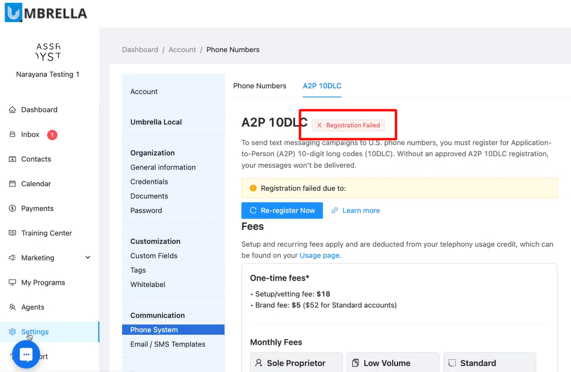Go to Dashboard breadcrumb link
Screen dimensions: 571x372
tap(140, 50)
